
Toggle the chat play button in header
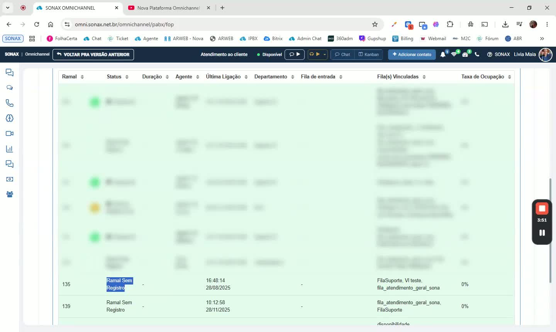tap(295, 54)
